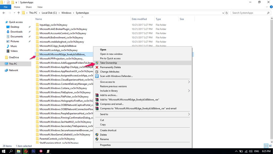
Task: Go to Local Disk (C:) in the breadcrumb
Action: [x=49, y=13]
